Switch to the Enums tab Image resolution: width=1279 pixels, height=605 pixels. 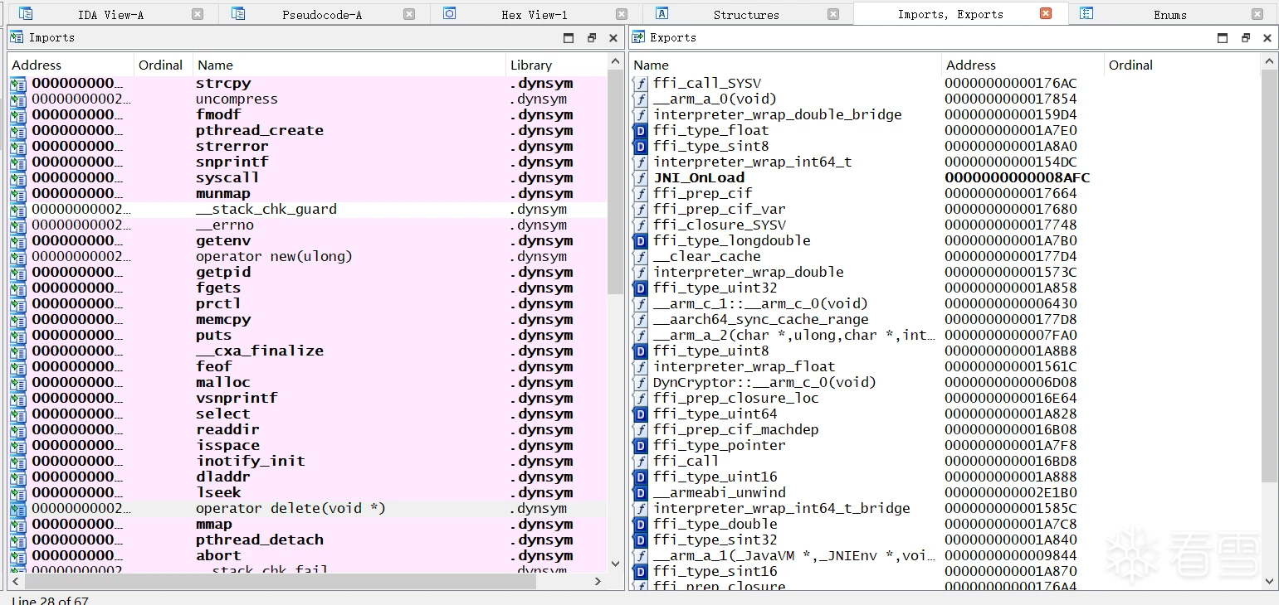click(x=1170, y=15)
